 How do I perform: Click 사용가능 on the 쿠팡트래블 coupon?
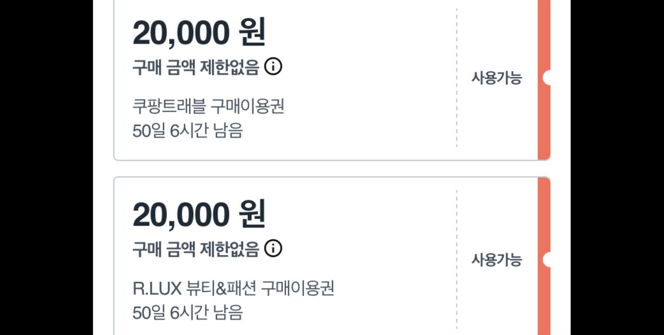coord(496,78)
